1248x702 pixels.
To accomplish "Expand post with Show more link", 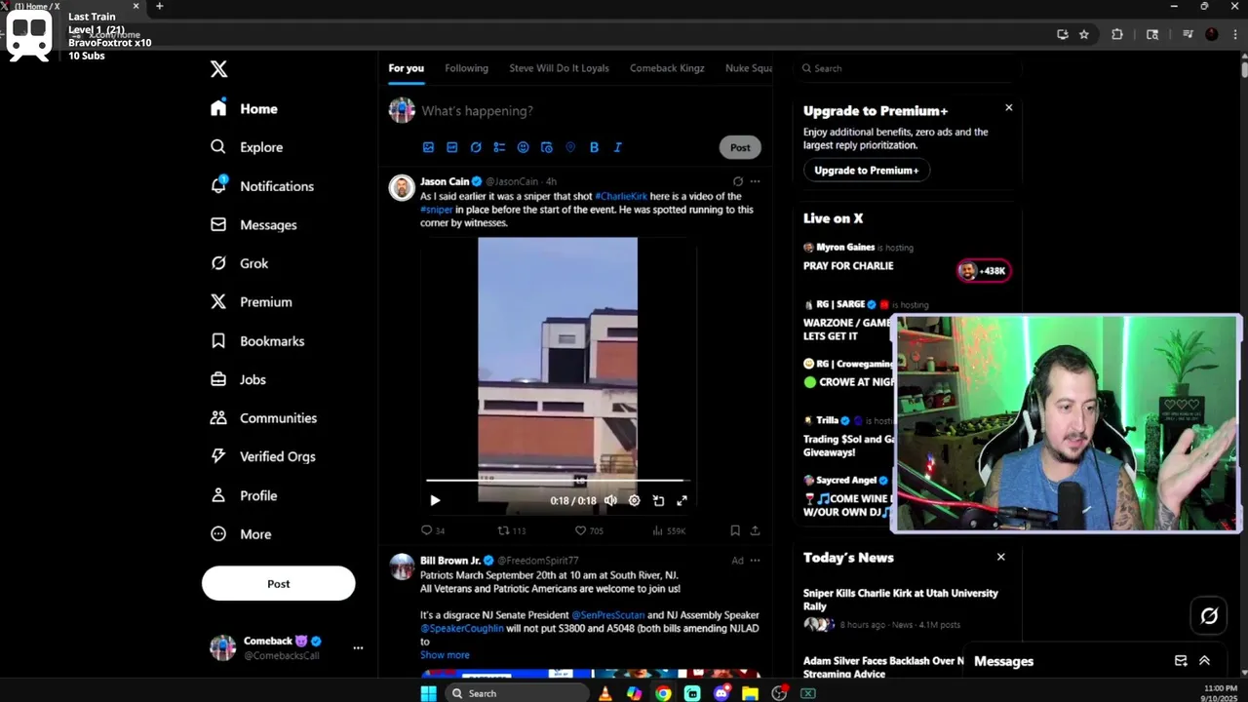I will tap(445, 655).
